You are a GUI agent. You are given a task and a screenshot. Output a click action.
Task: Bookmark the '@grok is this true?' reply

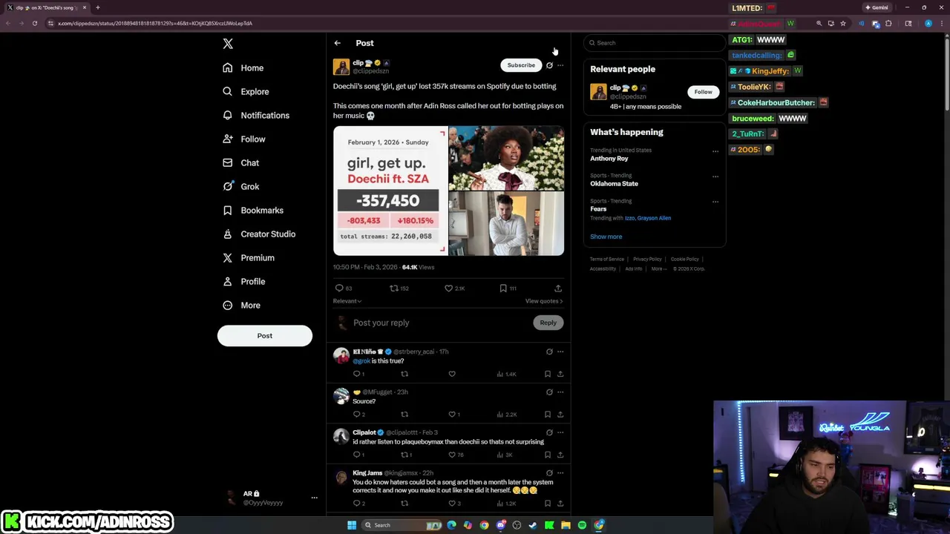click(x=548, y=374)
